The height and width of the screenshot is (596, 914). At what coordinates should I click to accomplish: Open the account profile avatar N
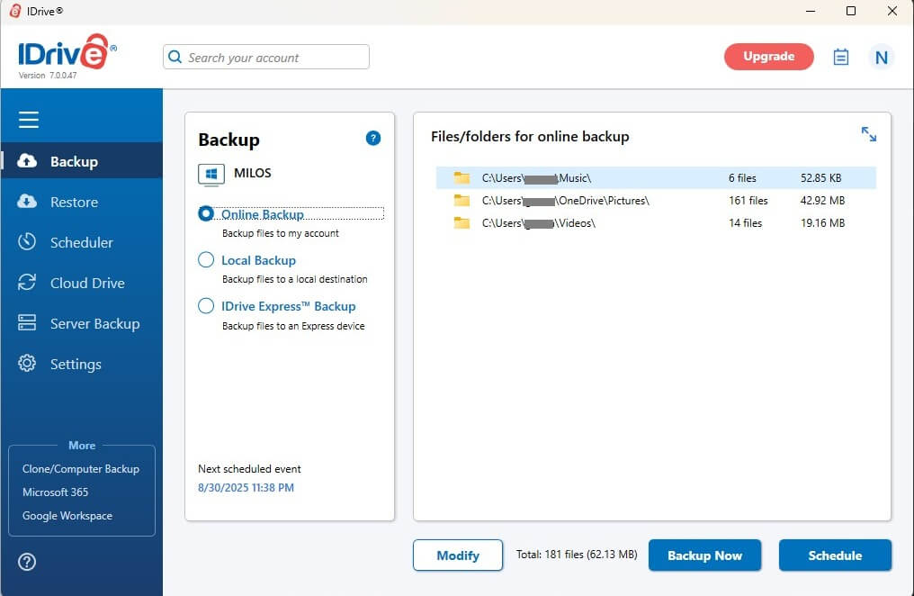click(x=882, y=57)
